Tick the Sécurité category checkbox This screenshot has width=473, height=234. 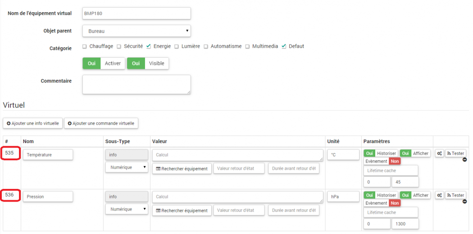point(119,46)
